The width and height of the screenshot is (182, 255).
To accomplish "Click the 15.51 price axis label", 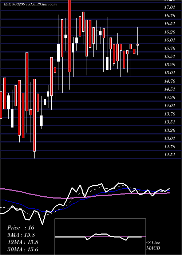I will pyautogui.click(x=170, y=56).
